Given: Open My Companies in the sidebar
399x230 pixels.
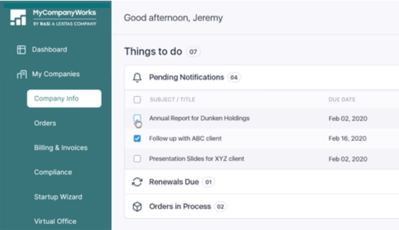Looking at the screenshot, I should tap(56, 74).
